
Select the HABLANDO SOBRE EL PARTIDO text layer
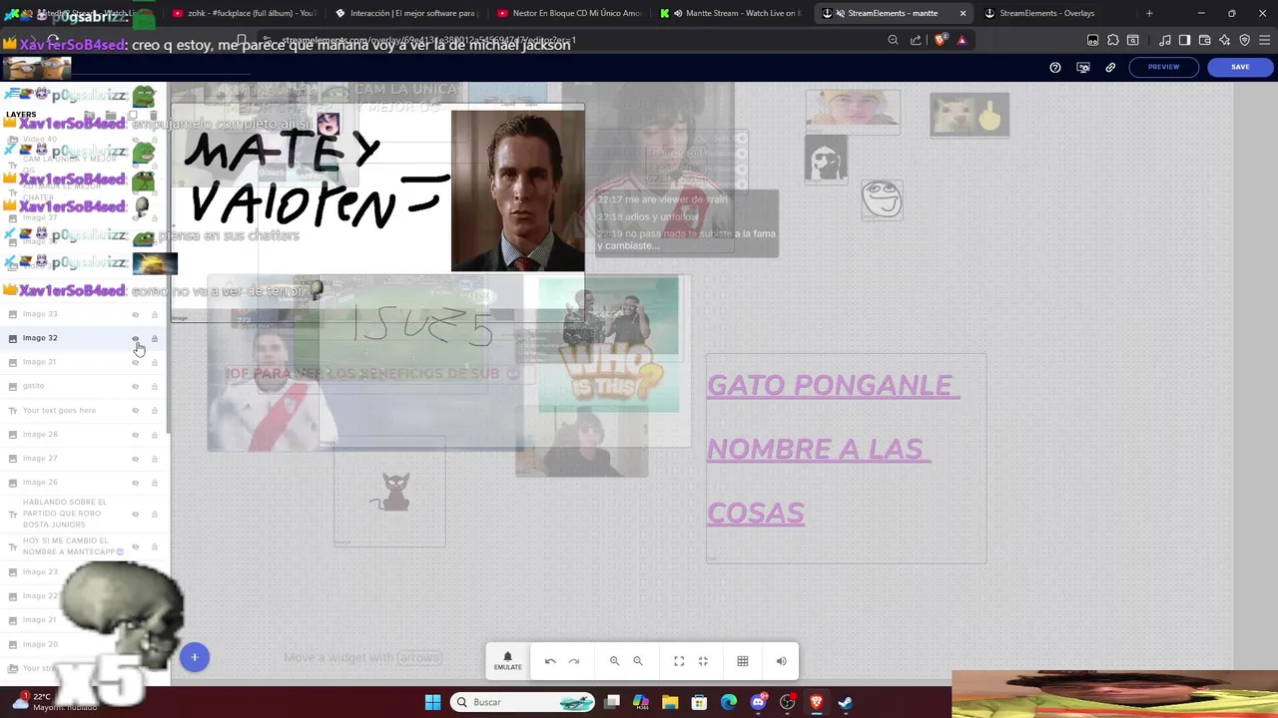point(84,514)
